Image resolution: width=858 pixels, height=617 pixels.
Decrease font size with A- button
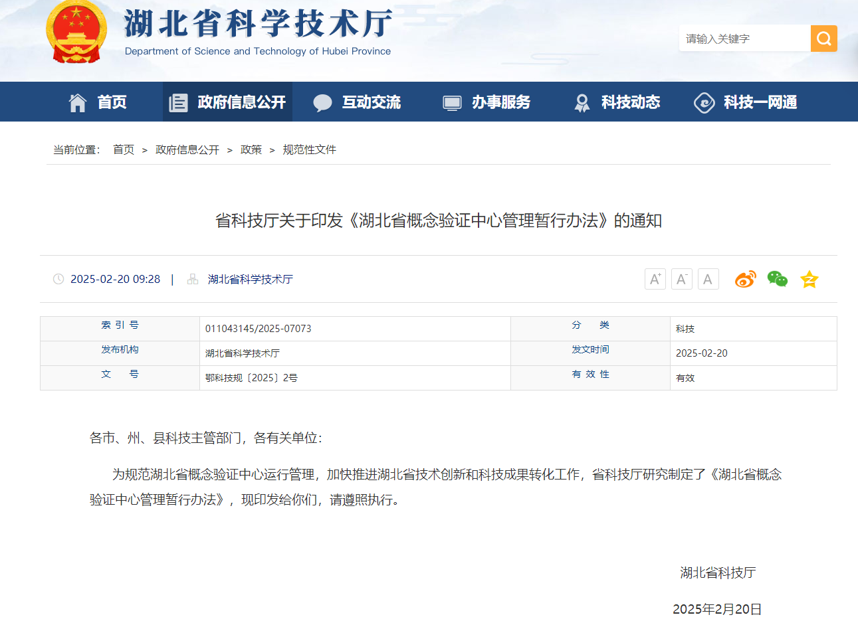pyautogui.click(x=681, y=279)
